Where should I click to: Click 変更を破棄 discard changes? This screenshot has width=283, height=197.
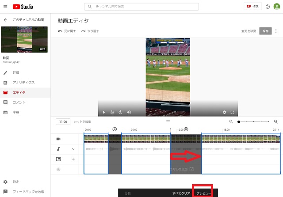[x=249, y=31]
